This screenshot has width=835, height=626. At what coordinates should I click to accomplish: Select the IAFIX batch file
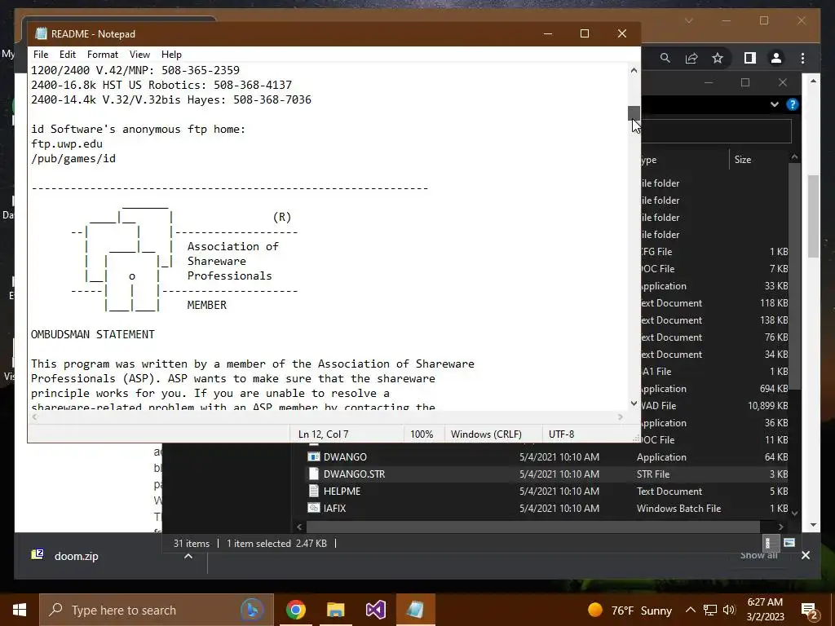click(x=334, y=509)
